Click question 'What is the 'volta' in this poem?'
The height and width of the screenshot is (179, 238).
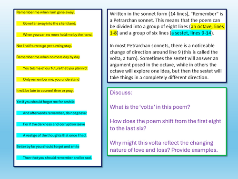[x=150, y=107]
